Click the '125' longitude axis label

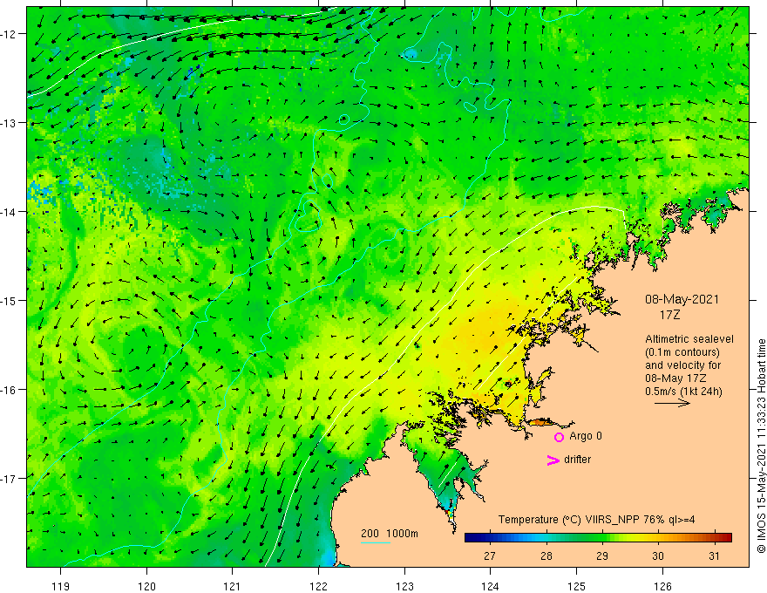(577, 586)
